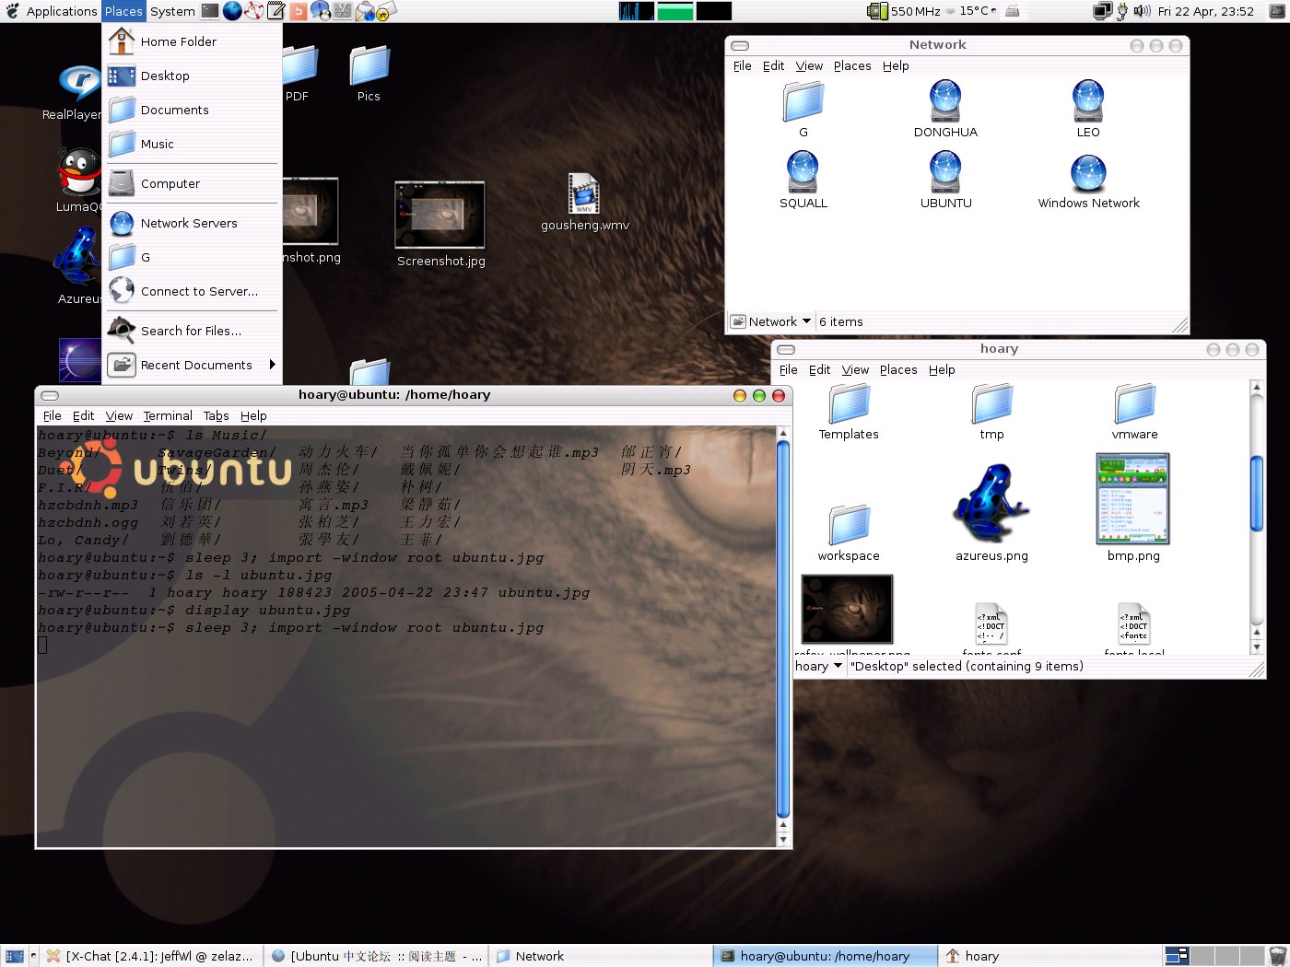Choose Search for Files... entry

tap(192, 331)
